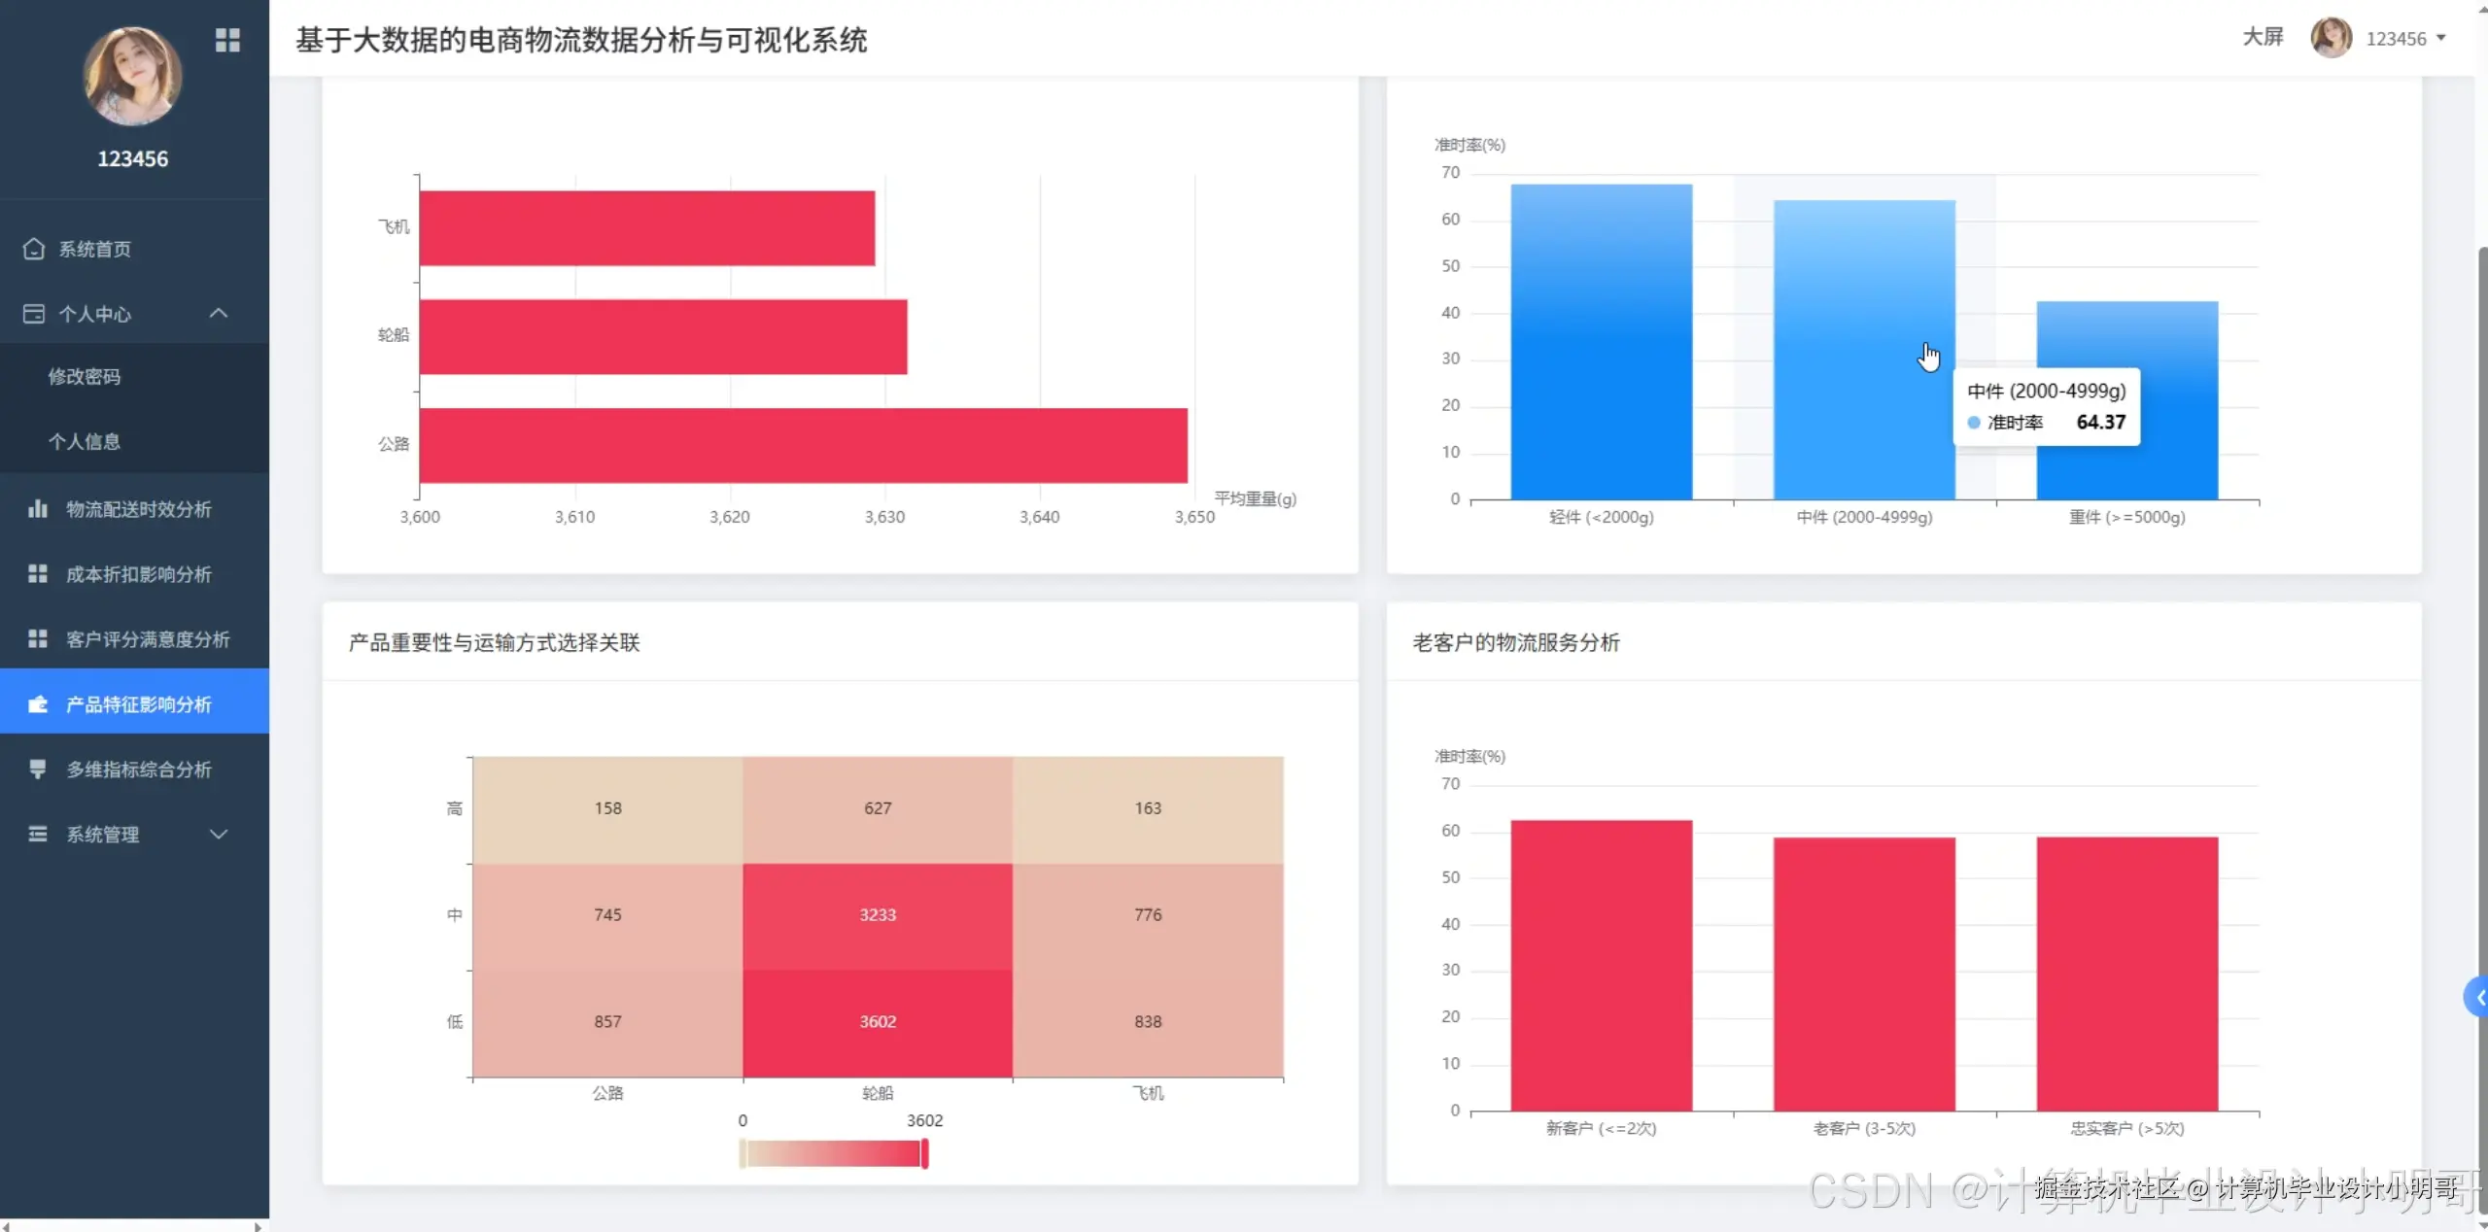
Task: Click the heatmap visualMap slider right handle
Action: click(x=924, y=1153)
